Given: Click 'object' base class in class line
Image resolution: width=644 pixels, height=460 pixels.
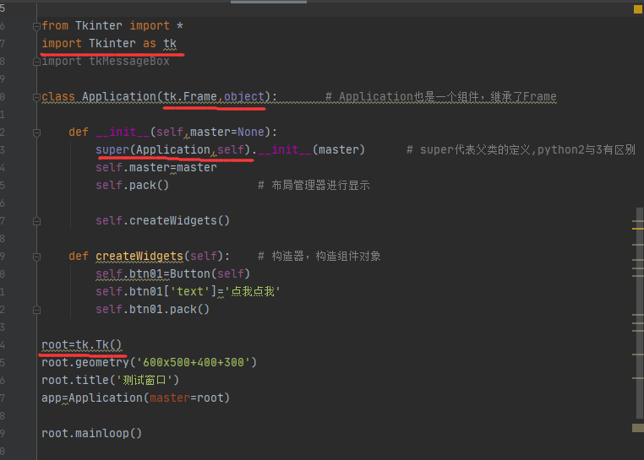Looking at the screenshot, I should 244,97.
